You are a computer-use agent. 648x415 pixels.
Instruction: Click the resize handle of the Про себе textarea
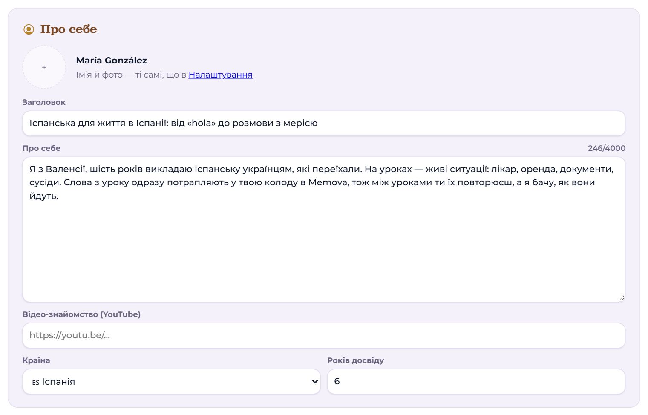coord(621,298)
